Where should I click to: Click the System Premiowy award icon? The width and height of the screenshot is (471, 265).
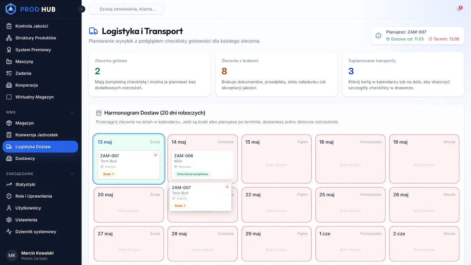coord(9,50)
